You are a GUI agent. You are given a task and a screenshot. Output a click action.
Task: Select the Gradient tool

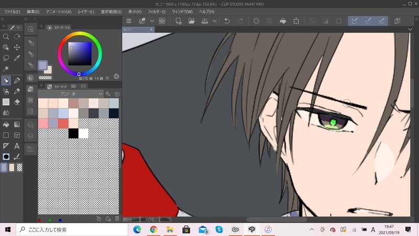[x=17, y=124]
